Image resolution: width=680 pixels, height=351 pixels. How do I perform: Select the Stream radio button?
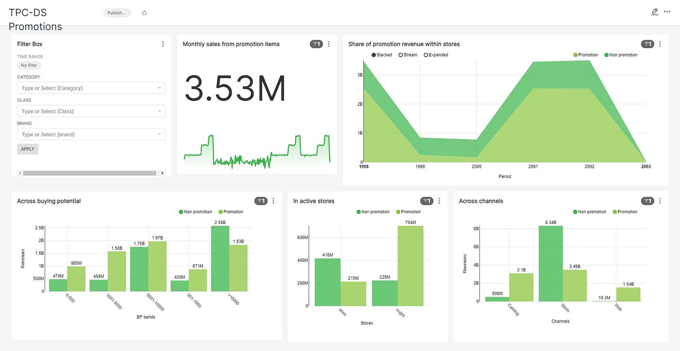coord(401,55)
